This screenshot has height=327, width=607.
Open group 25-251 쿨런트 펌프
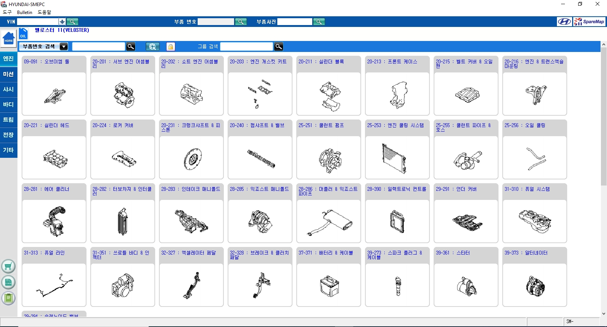[329, 149]
